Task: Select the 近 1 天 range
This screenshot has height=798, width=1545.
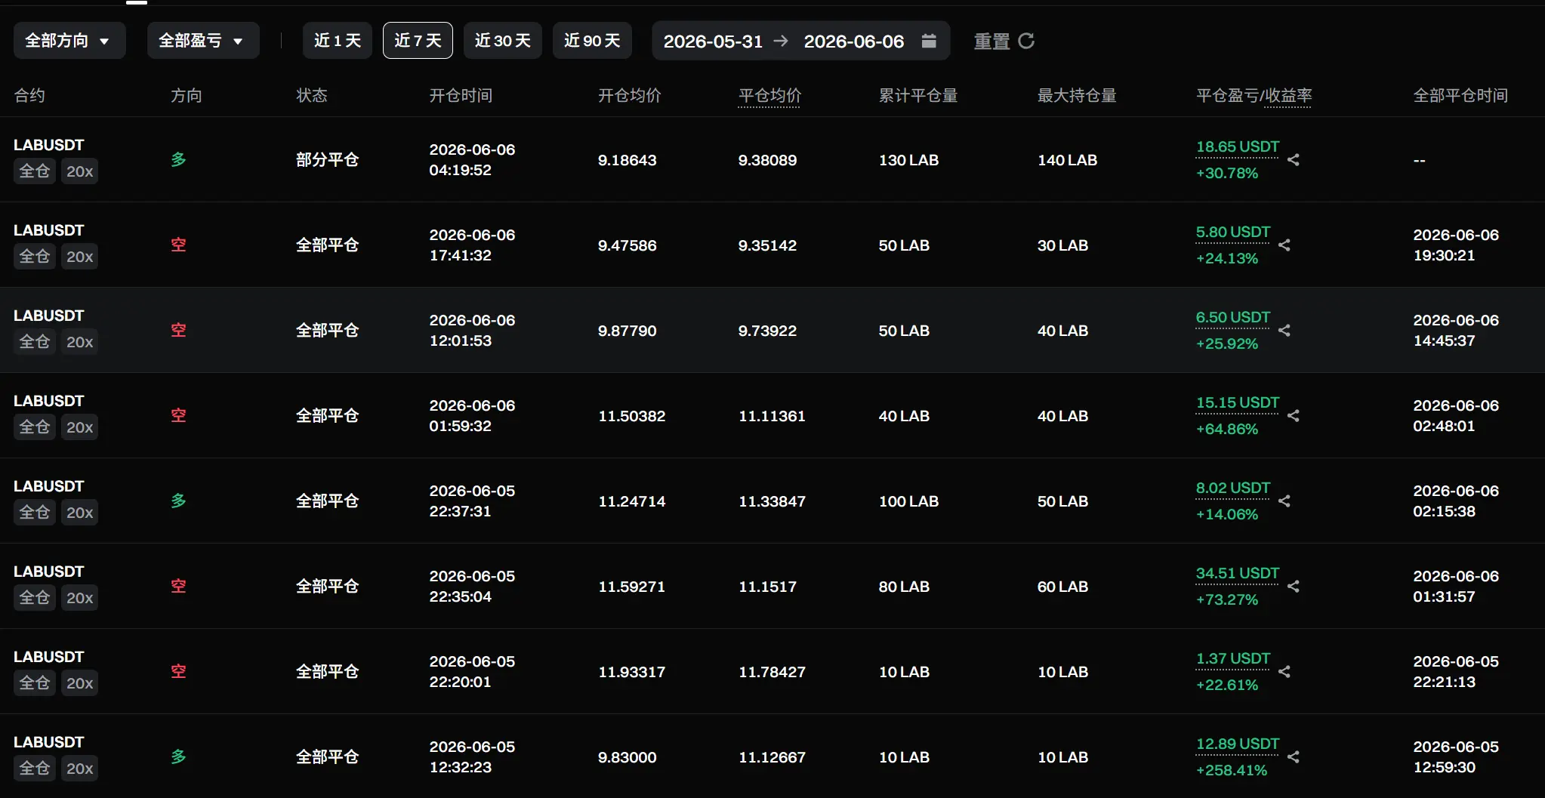Action: pyautogui.click(x=338, y=41)
